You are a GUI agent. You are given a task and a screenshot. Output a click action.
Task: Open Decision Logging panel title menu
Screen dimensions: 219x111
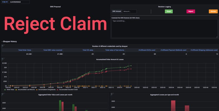(164, 7)
